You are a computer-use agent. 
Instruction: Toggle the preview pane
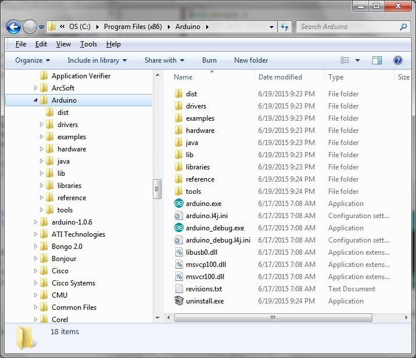[376, 60]
